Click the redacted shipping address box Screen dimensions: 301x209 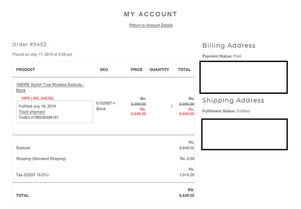coord(245,134)
